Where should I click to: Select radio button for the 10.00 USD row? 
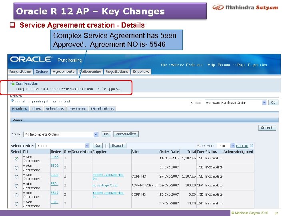(16, 204)
